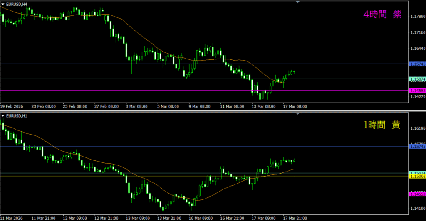Click the magenta 4時間 紫 text label
Image resolution: width=426 pixels, height=221 pixels.
(x=382, y=15)
